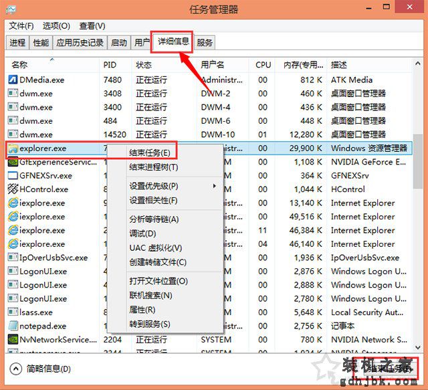Choose 调试(D) in the context menu
The image size is (428, 390).
[142, 233]
